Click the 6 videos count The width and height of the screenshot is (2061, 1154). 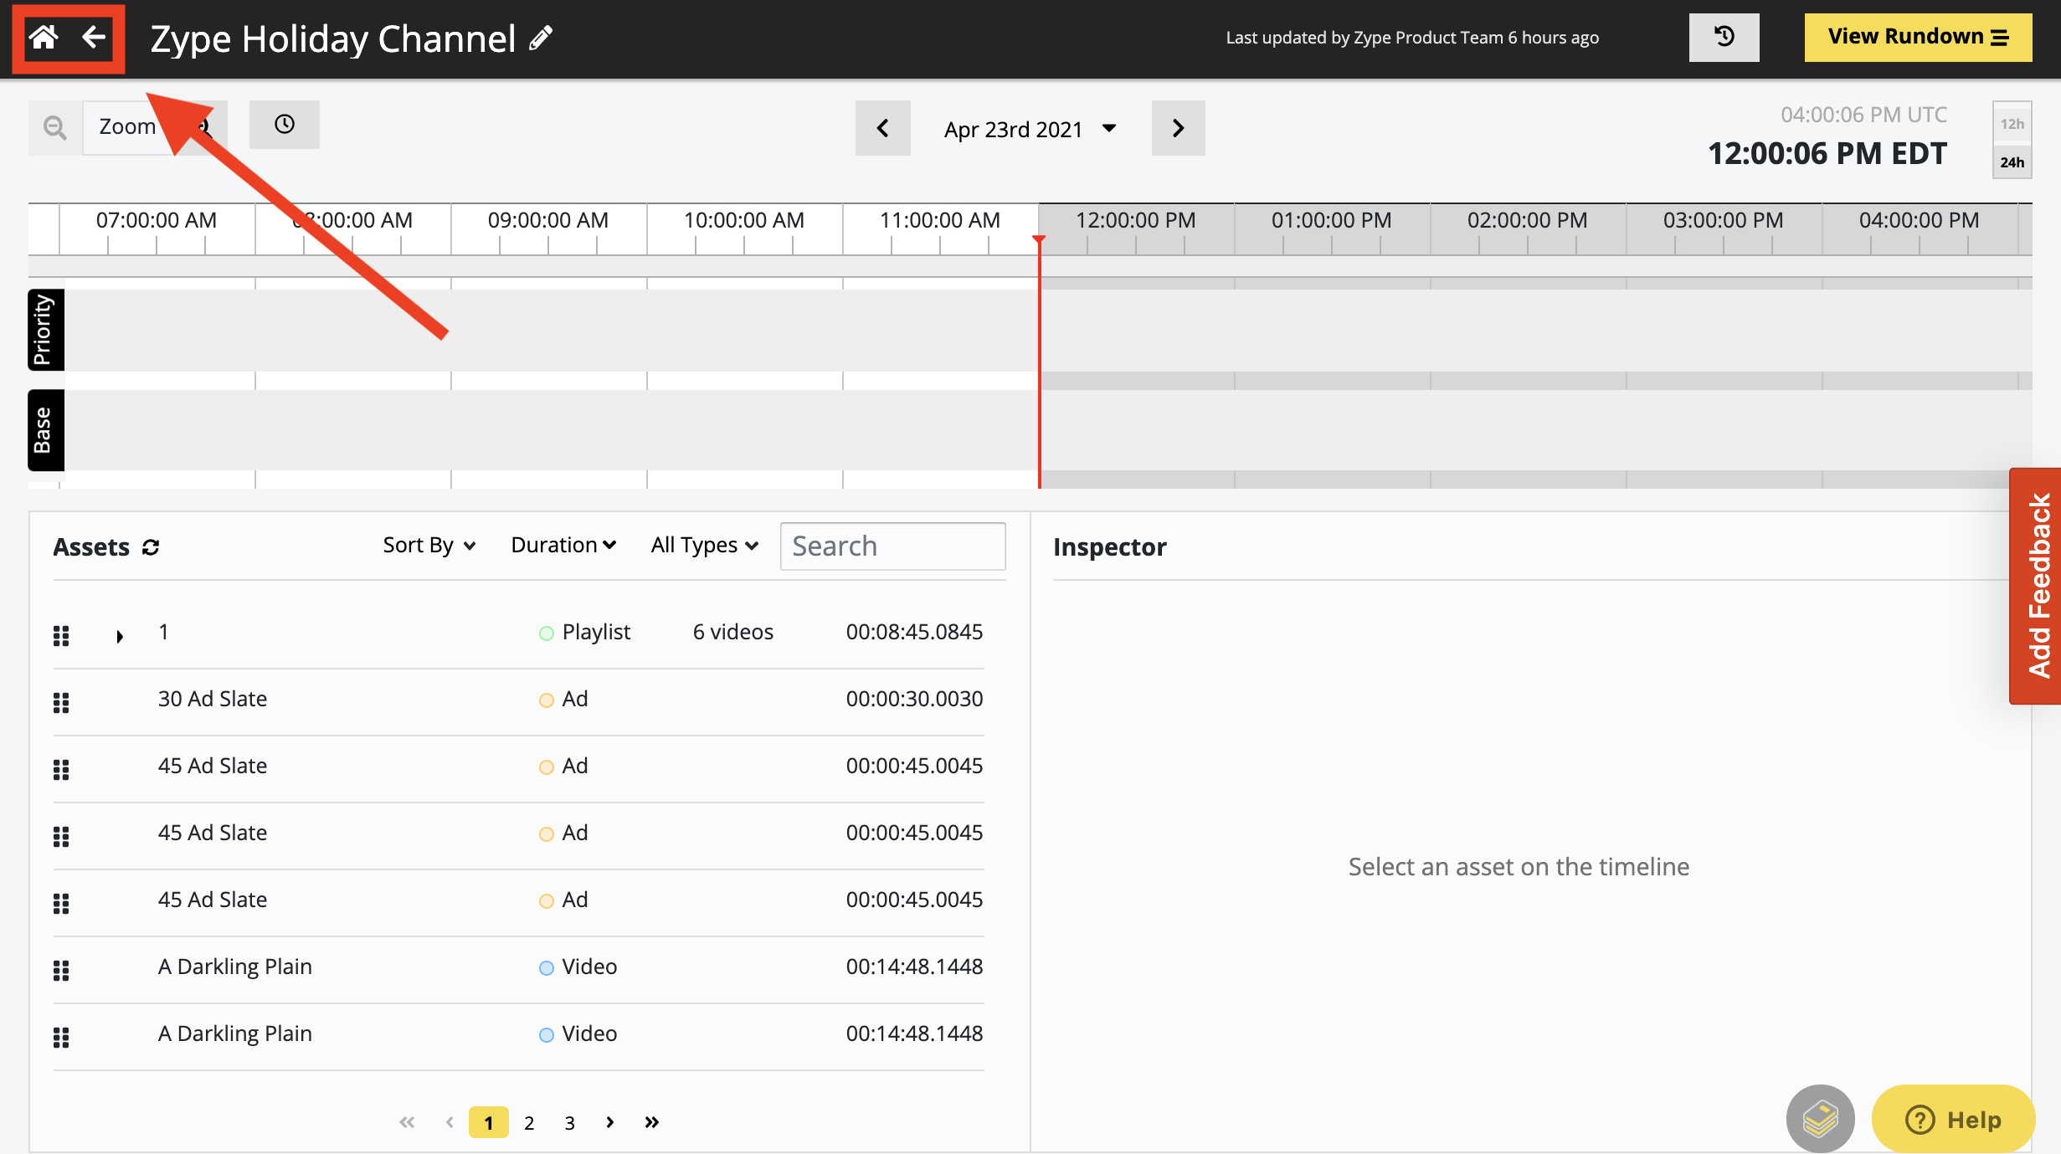pyautogui.click(x=732, y=632)
